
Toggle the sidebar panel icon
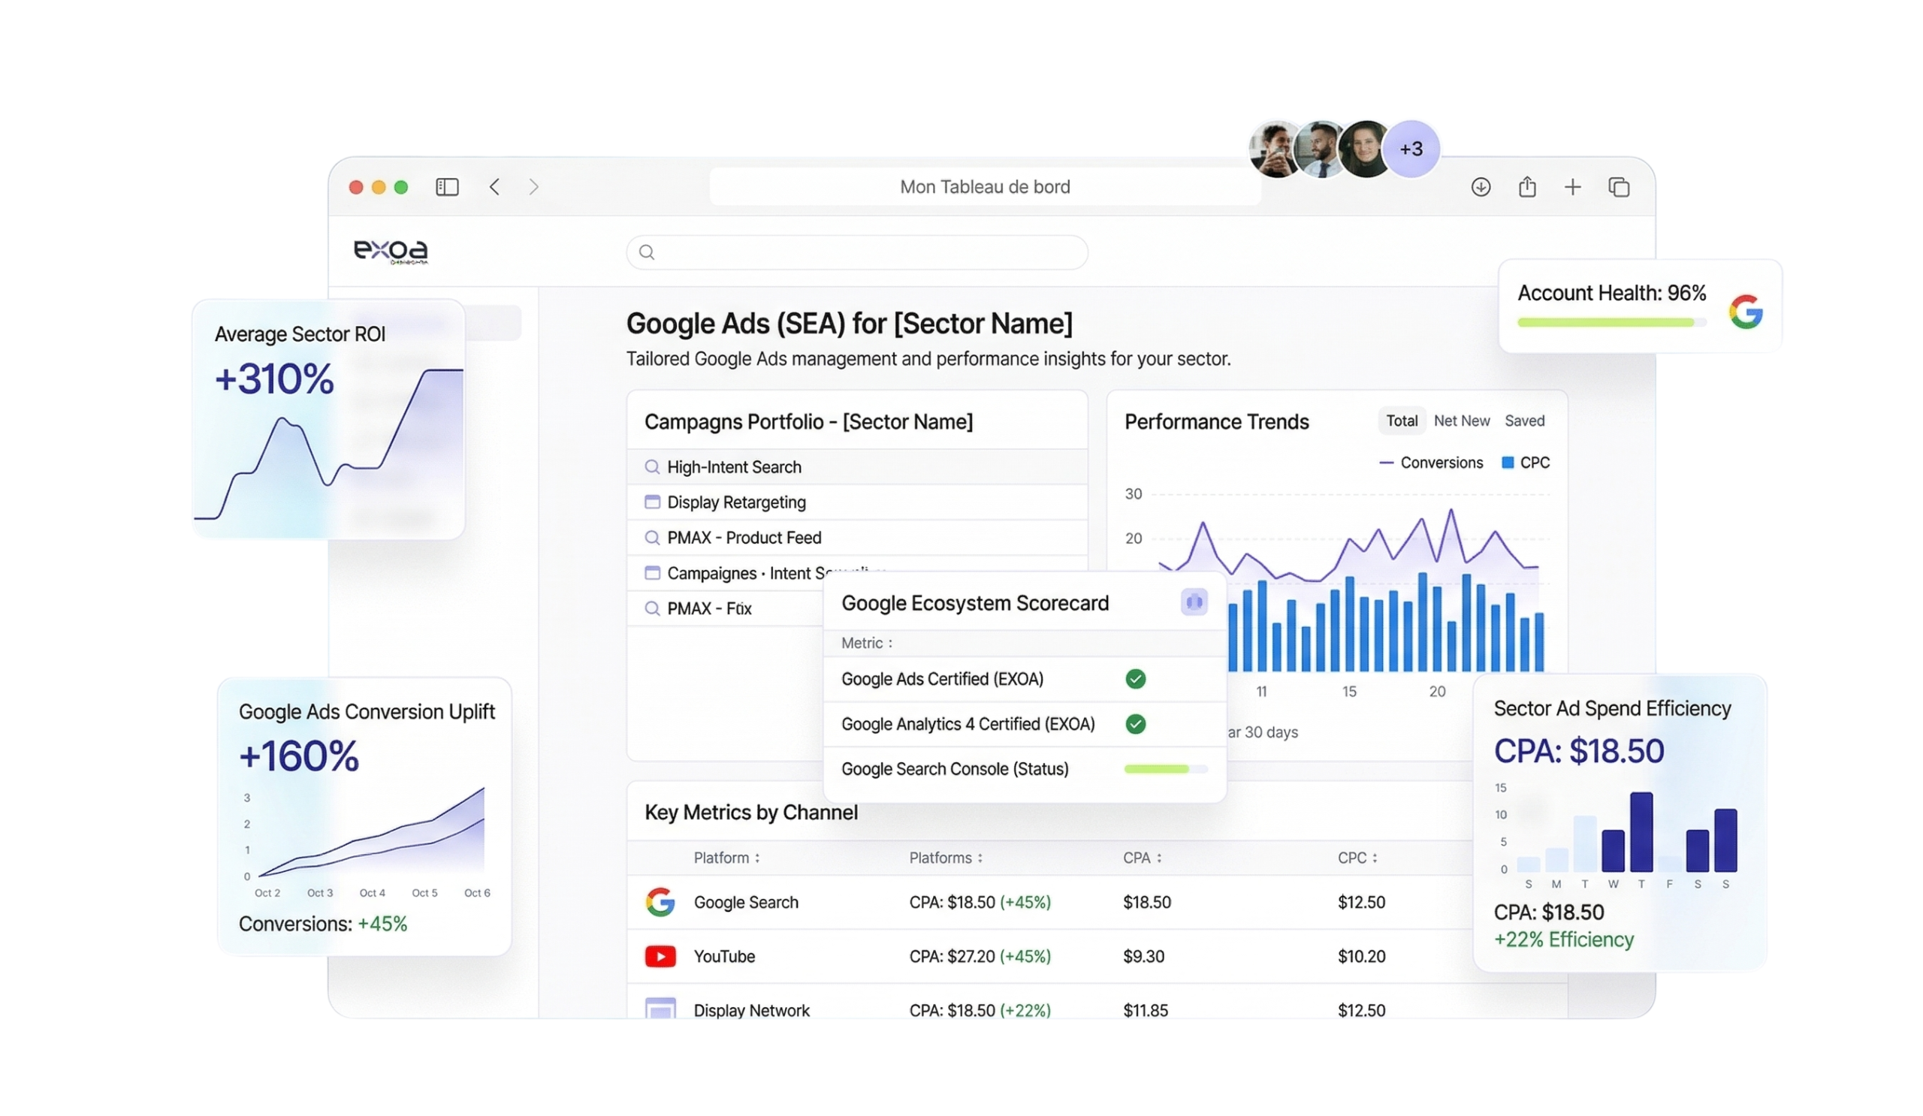click(x=447, y=187)
